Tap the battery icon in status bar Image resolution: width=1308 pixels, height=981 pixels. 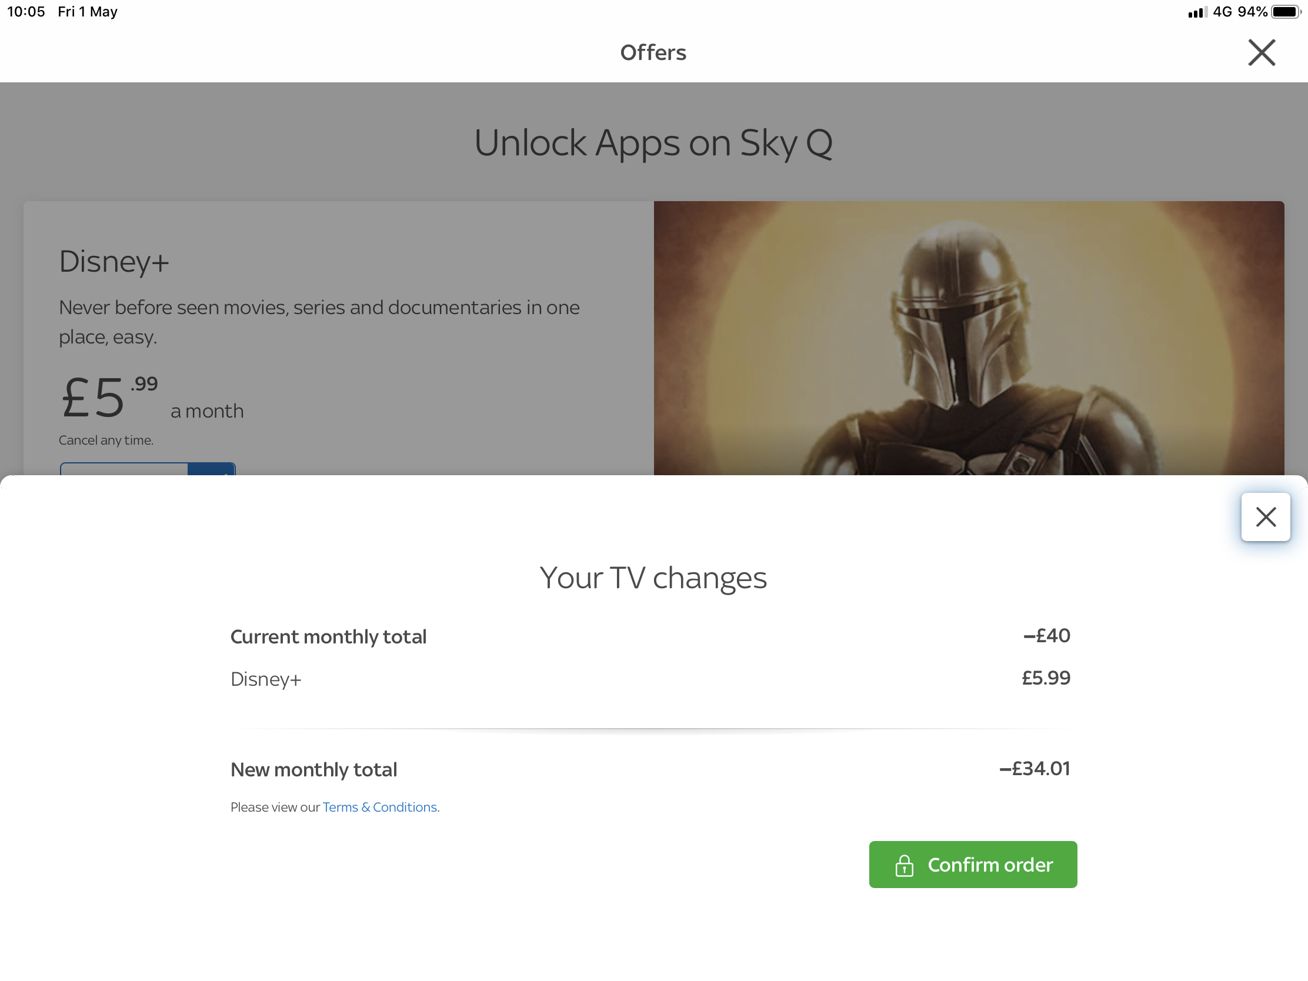pos(1286,12)
